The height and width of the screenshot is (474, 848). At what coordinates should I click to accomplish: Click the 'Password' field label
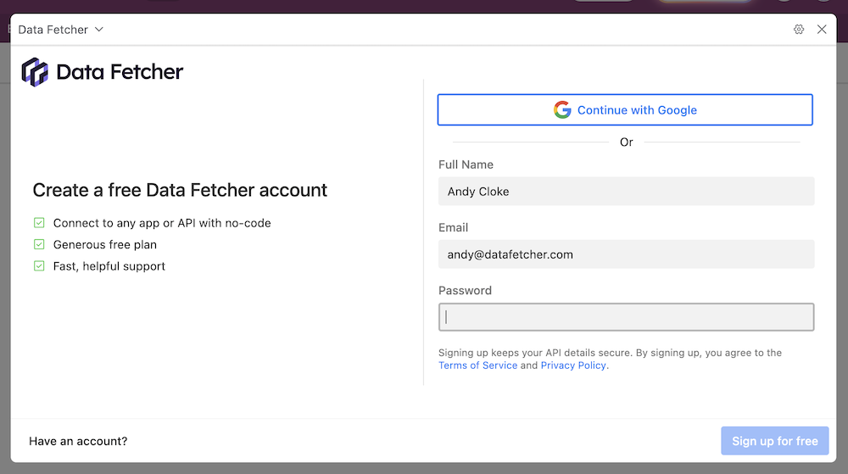pos(465,290)
